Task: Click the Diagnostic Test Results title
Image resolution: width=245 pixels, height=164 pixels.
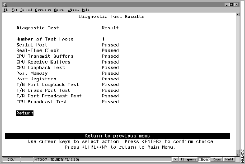Action: pyautogui.click(x=112, y=17)
